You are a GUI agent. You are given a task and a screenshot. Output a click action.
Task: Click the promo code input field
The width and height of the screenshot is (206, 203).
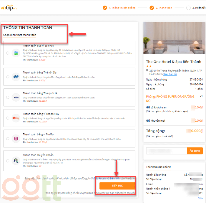[166, 151]
